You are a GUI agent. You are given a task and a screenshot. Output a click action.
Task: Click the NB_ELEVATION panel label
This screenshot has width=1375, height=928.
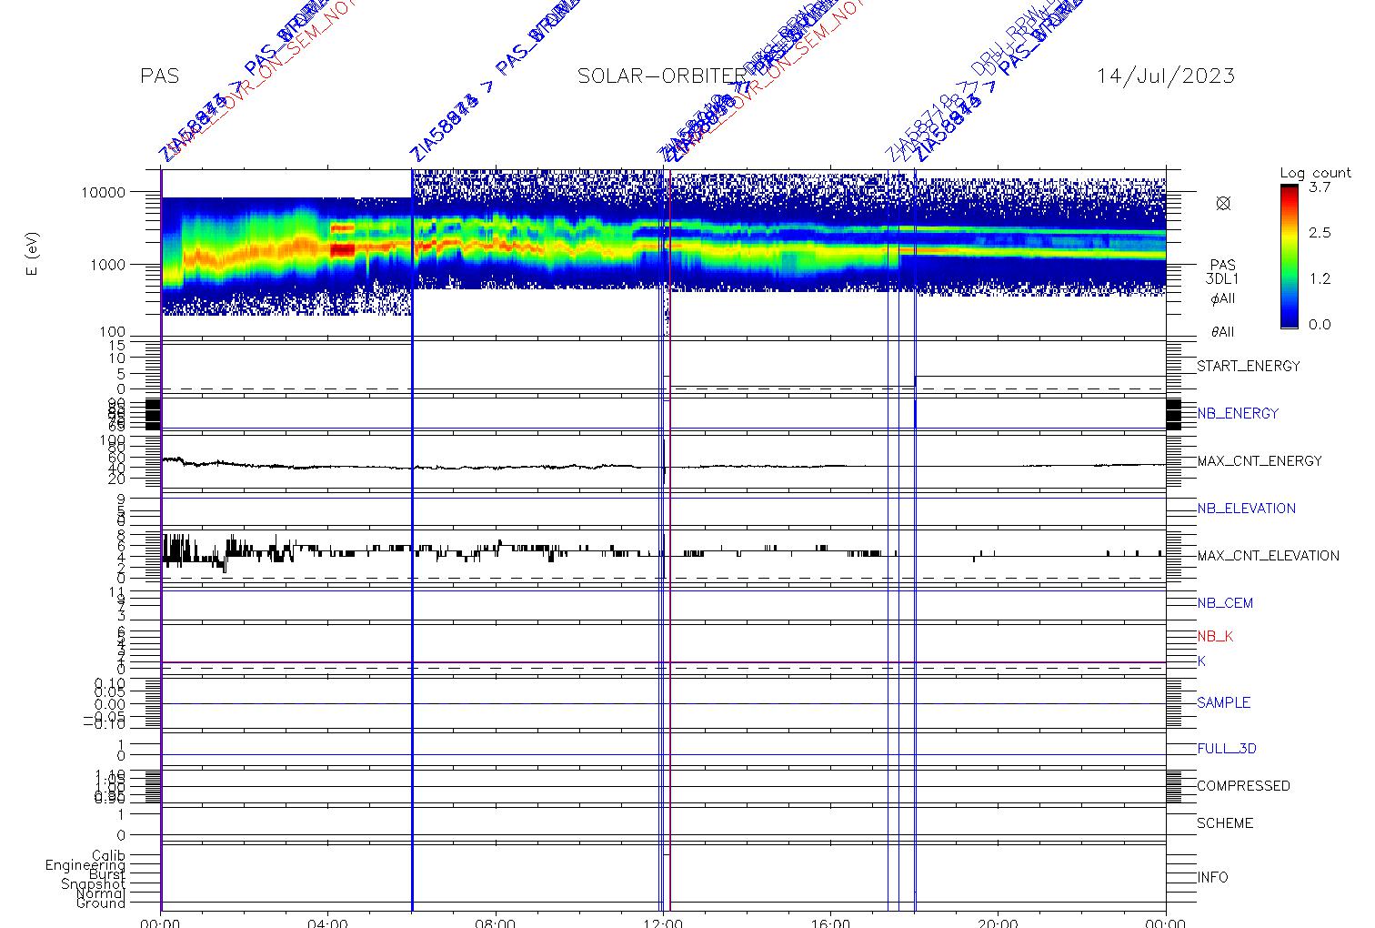coord(1246,509)
